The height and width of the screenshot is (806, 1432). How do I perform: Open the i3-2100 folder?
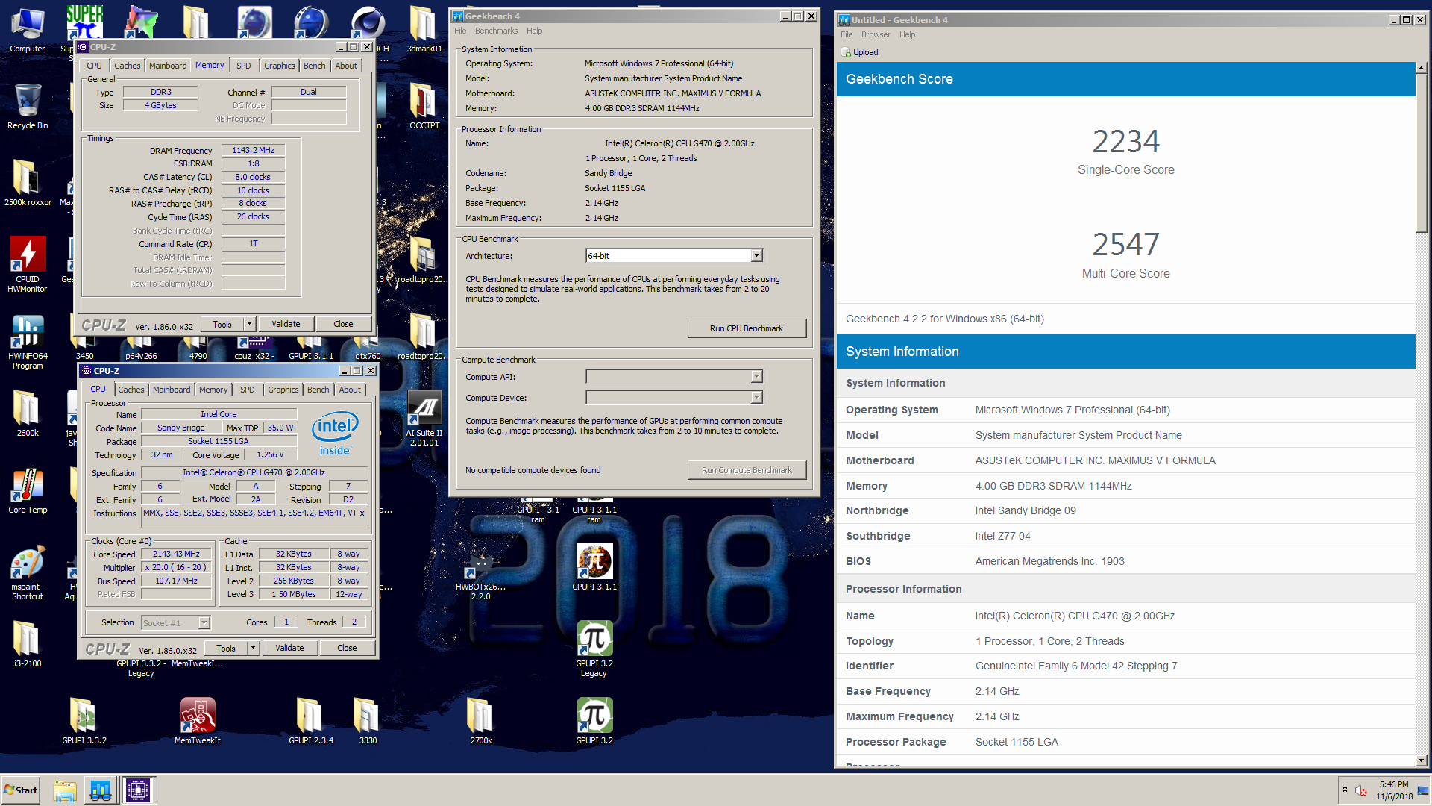(x=28, y=644)
